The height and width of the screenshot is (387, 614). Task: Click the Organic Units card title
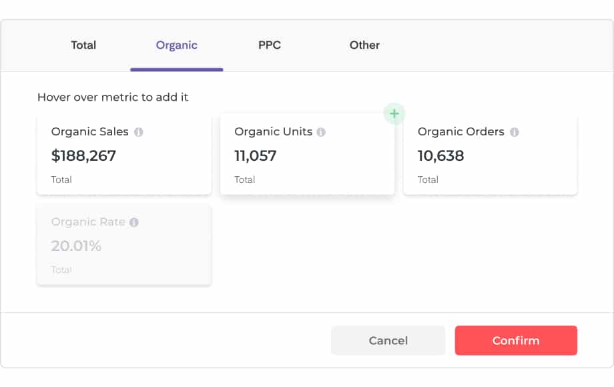273,131
